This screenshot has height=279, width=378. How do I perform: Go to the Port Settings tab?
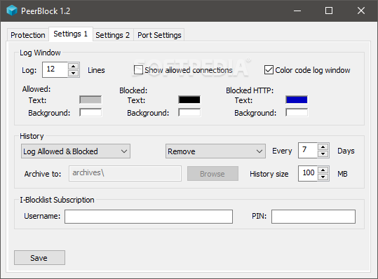159,35
